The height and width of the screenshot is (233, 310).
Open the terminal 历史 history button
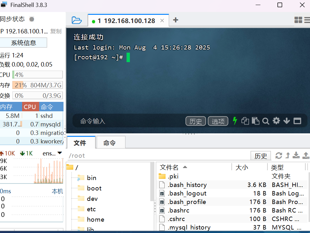pyautogui.click(x=196, y=121)
